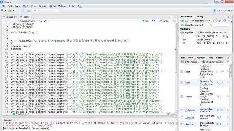Screen dimensions: 234x131
Task: Check the cluster package checkbox
Action: [x=182, y=97]
